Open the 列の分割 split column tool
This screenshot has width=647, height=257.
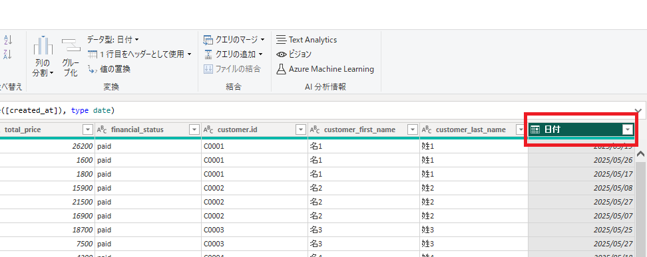[43, 56]
